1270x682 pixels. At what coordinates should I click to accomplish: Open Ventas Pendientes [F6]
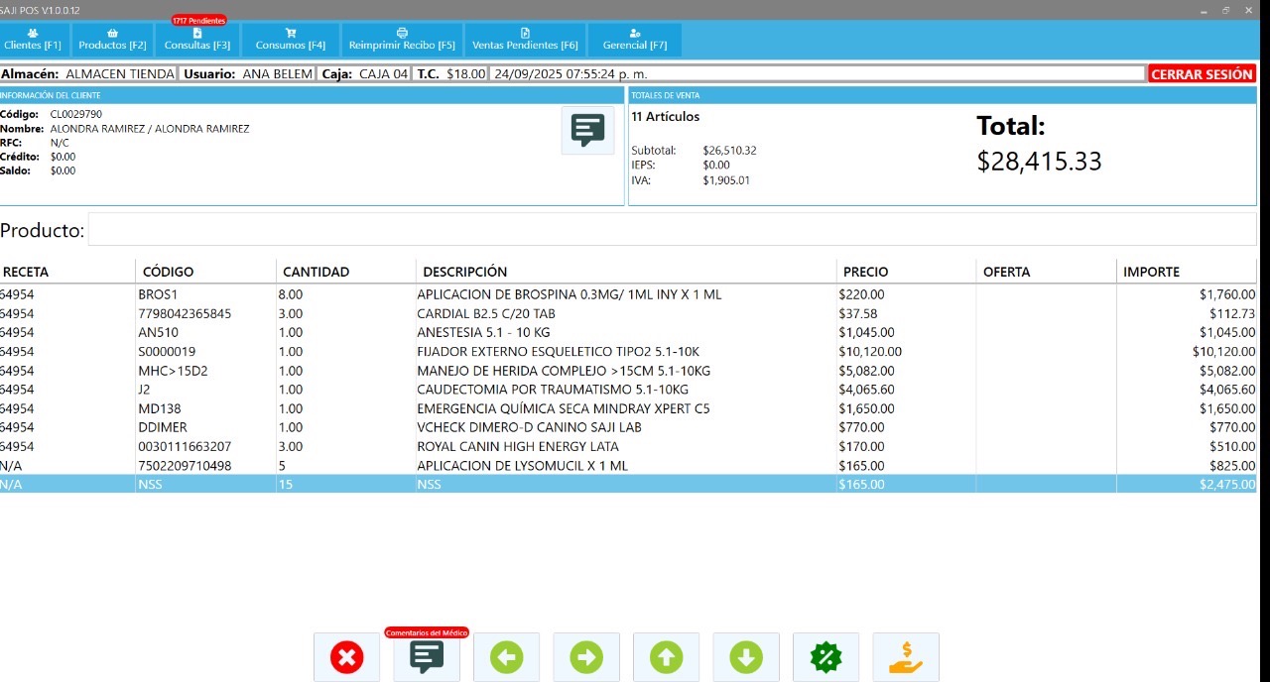(525, 40)
